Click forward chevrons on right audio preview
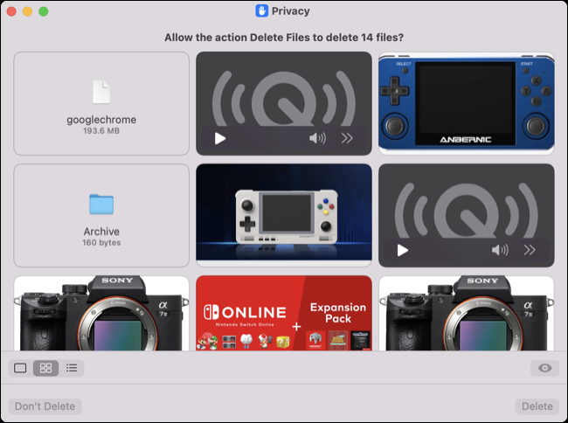 [530, 250]
